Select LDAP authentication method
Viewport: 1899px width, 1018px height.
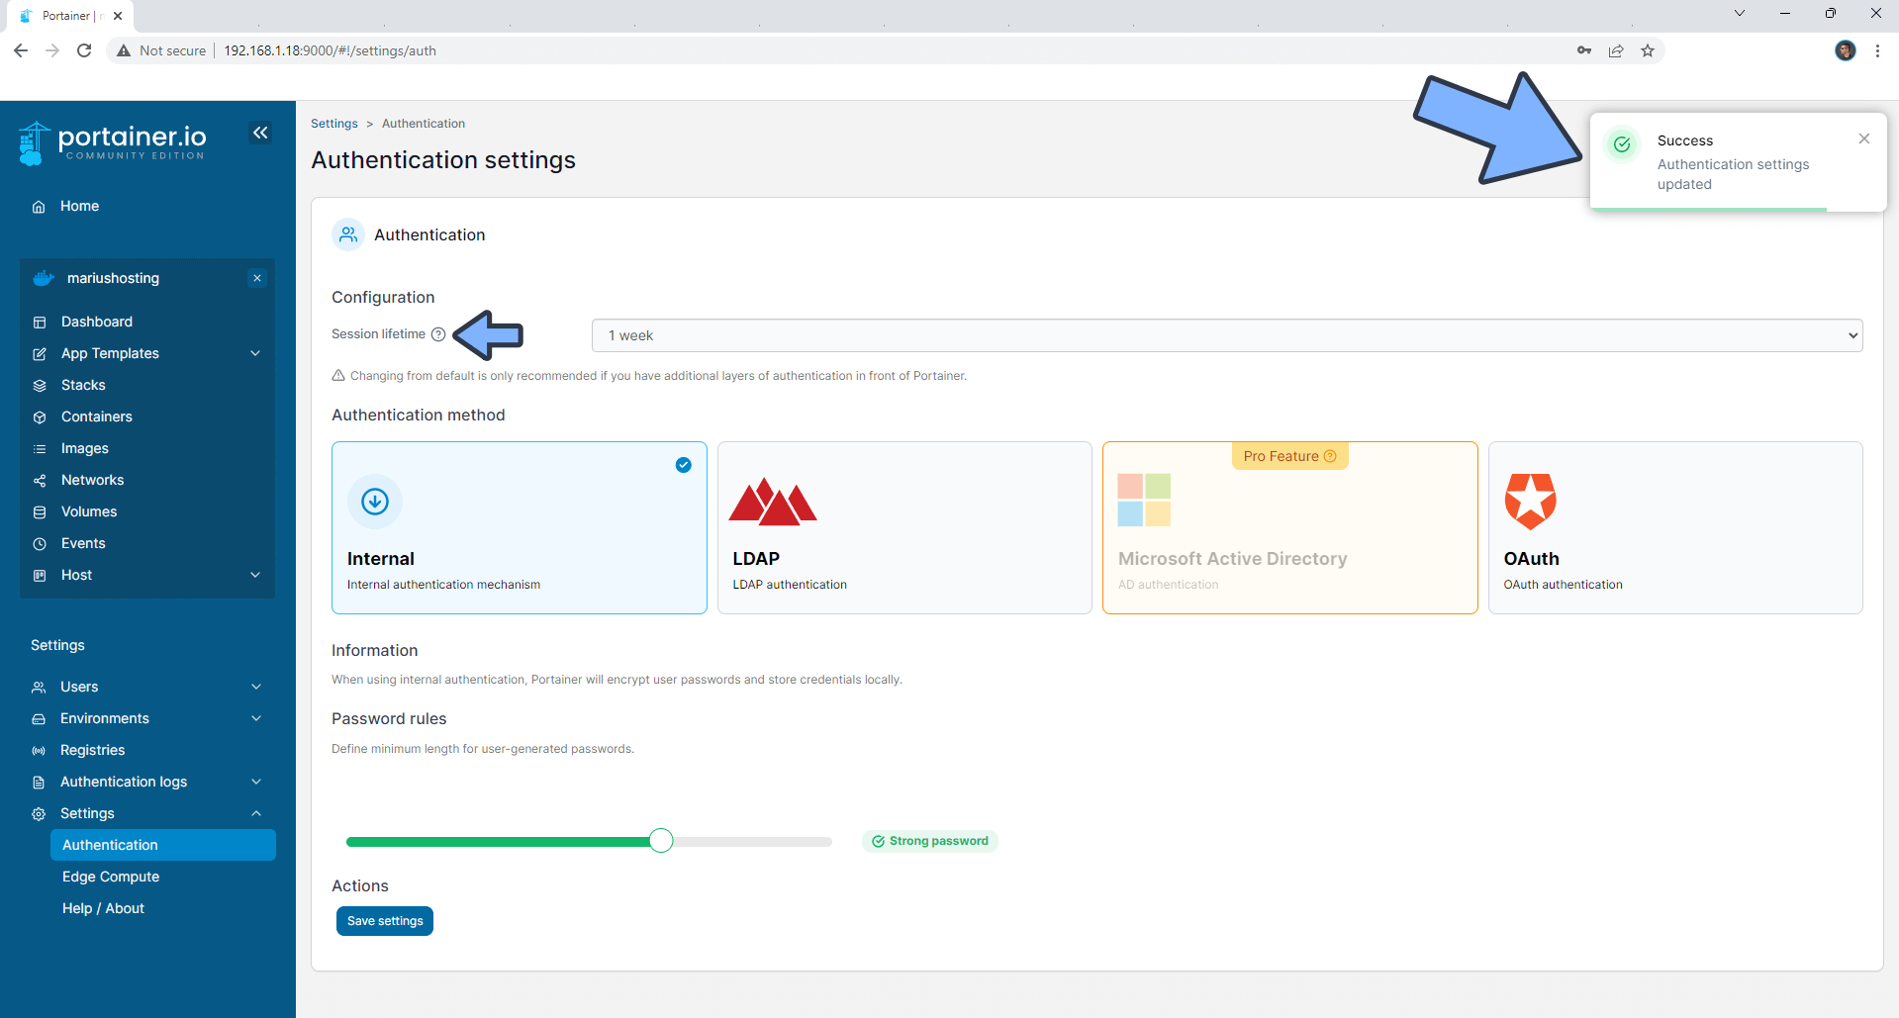(904, 527)
